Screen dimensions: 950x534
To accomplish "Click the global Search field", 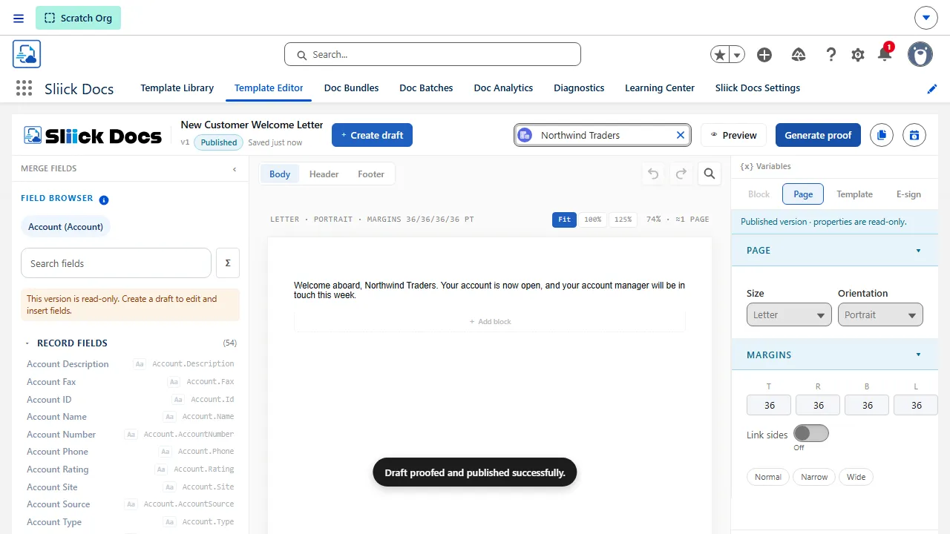I will click(x=433, y=54).
